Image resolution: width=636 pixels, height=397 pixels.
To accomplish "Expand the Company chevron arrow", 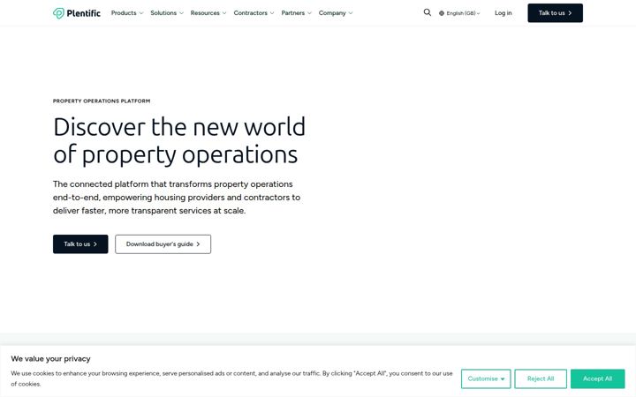I will click(x=351, y=13).
